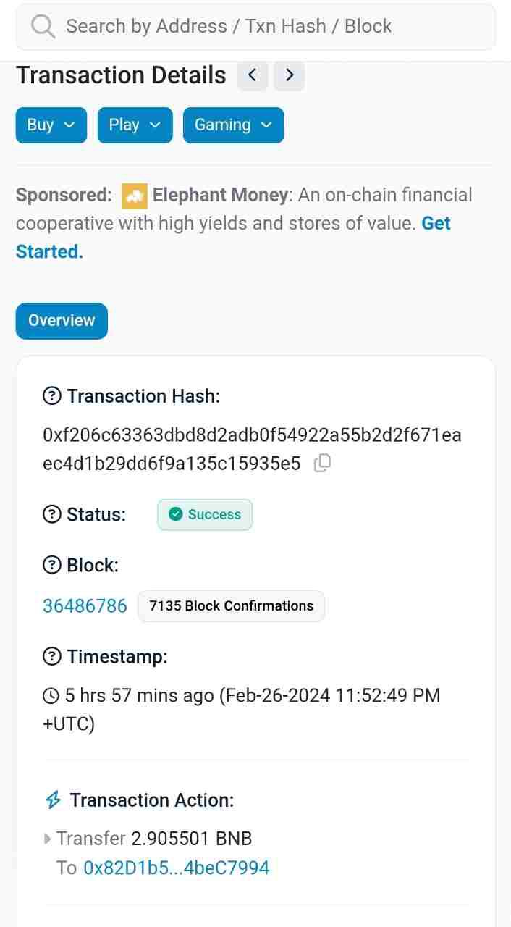Click the search magnifier icon
The height and width of the screenshot is (927, 511).
point(43,27)
